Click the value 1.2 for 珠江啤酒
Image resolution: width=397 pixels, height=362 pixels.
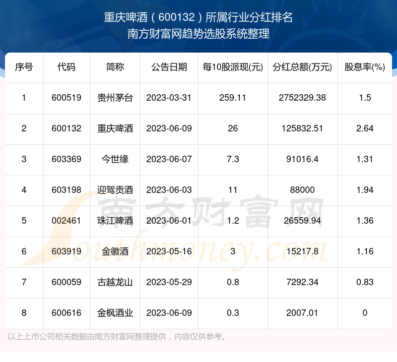[233, 221]
